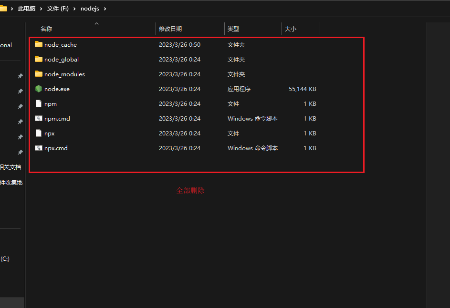Image resolution: width=450 pixels, height=308 pixels.
Task: Open the (C:) drive in the sidebar
Action: [x=5, y=259]
